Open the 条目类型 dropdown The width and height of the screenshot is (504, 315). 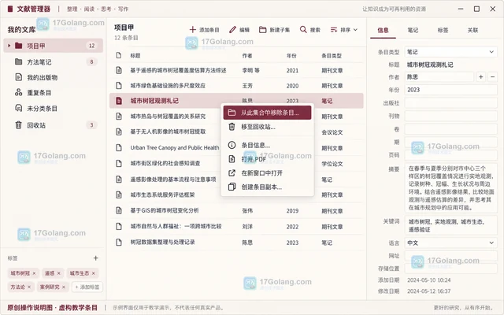(450, 52)
